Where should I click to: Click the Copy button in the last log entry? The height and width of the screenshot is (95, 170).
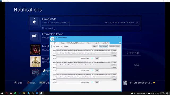pyautogui.click(x=114, y=74)
